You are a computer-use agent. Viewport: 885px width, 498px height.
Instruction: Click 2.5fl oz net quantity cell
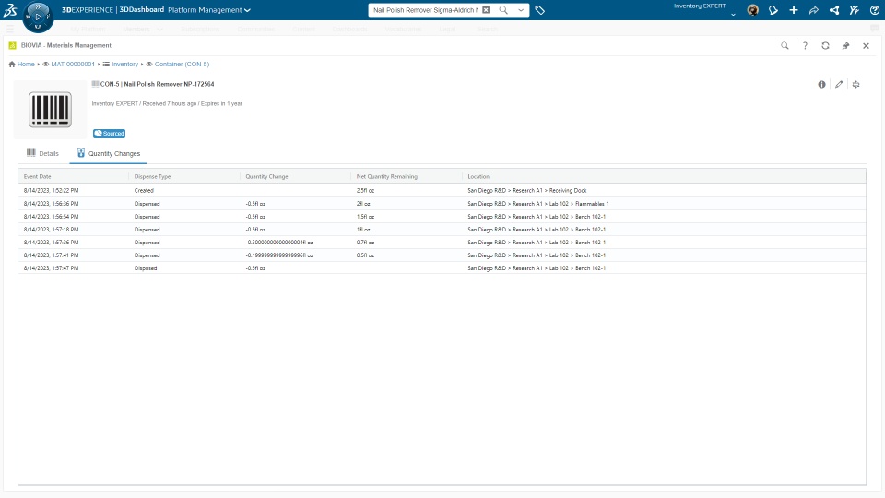point(365,190)
